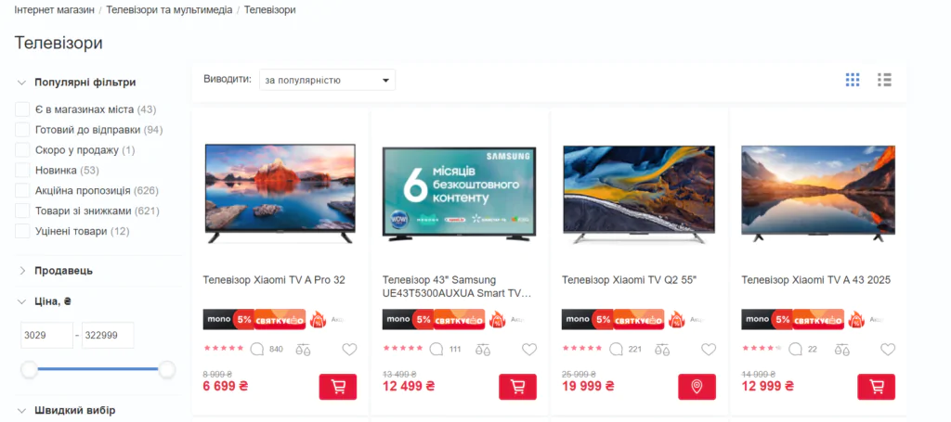Image resolution: width=951 pixels, height=422 pixels.
Task: Click the right price slider handle
Action: coord(167,369)
